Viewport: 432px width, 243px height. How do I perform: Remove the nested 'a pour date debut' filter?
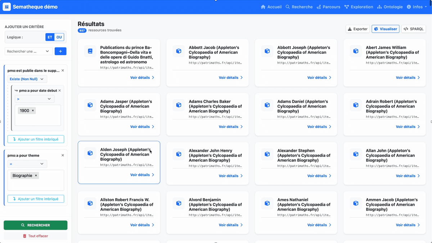coord(60,90)
